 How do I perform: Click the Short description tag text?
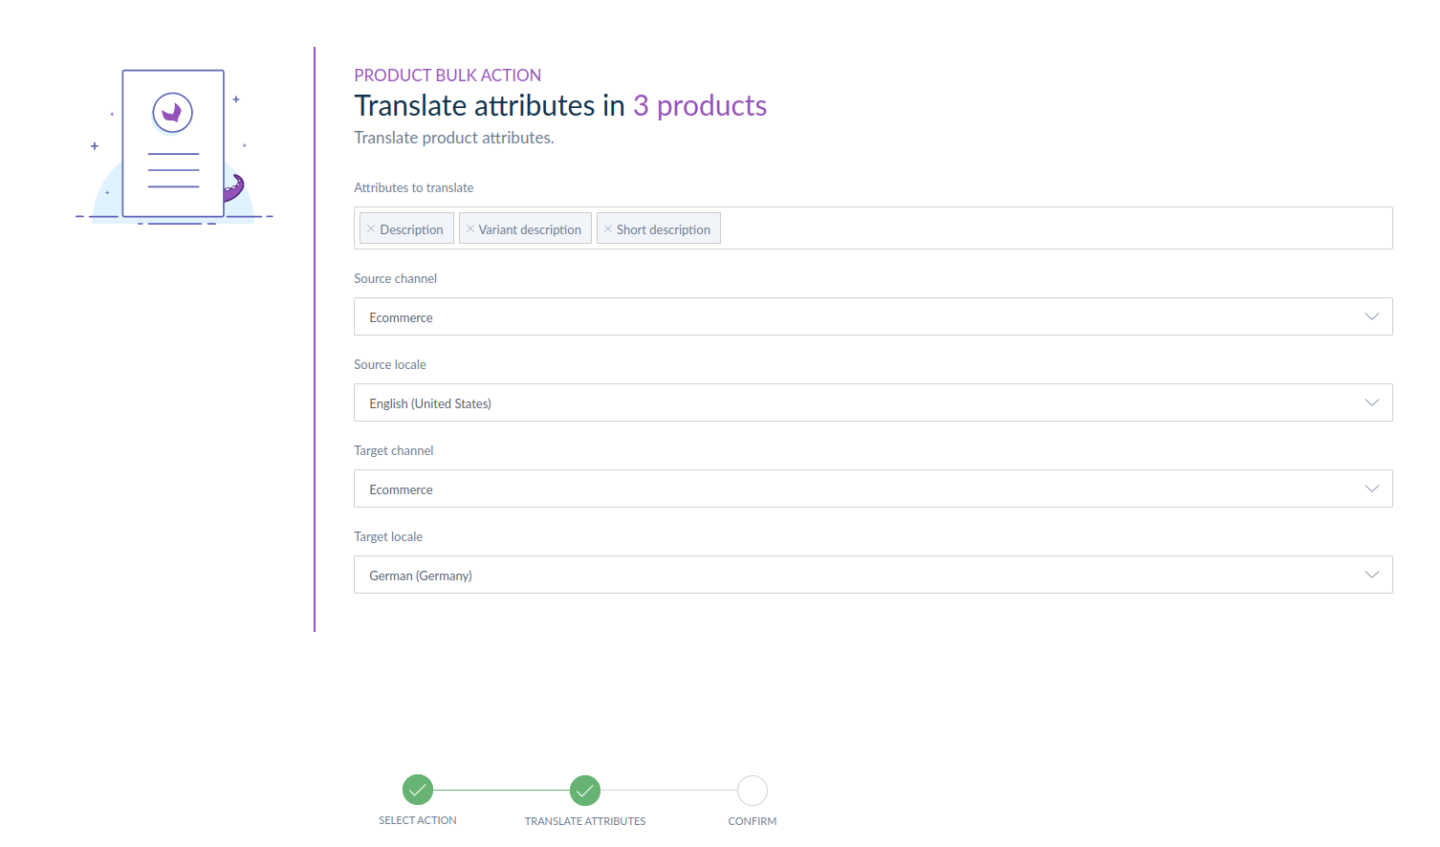664,229
